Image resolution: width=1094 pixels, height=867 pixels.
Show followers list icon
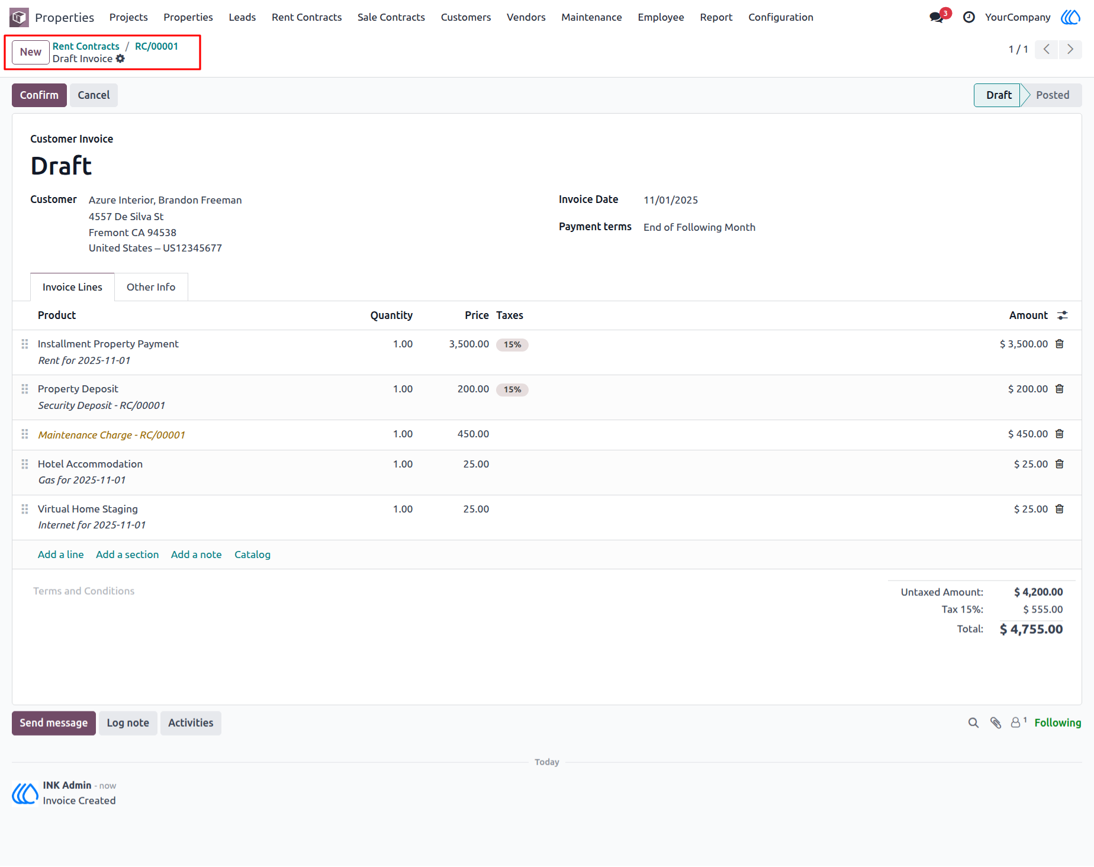tap(1018, 723)
